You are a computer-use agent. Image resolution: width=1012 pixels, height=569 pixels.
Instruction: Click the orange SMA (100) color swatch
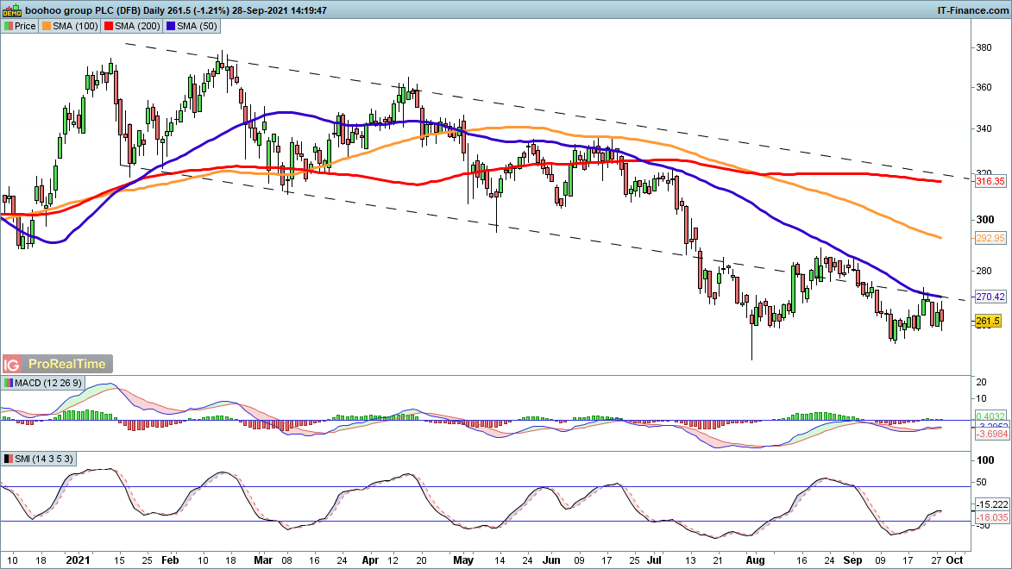[x=47, y=26]
